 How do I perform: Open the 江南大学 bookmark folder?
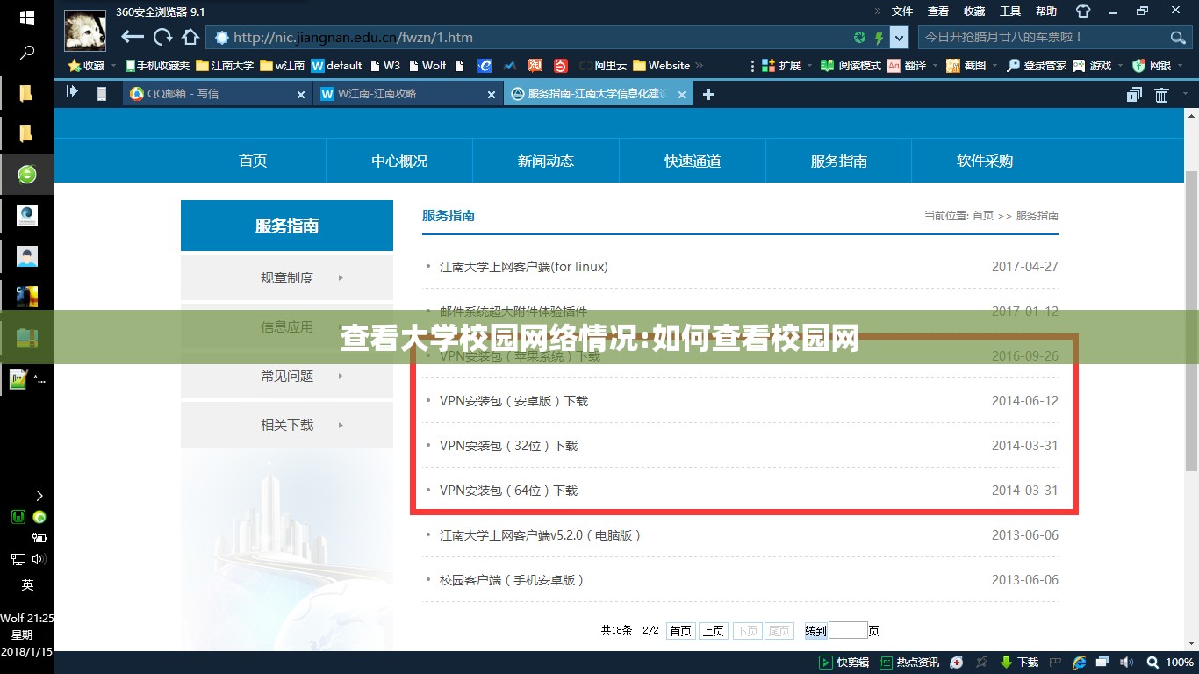(x=226, y=66)
